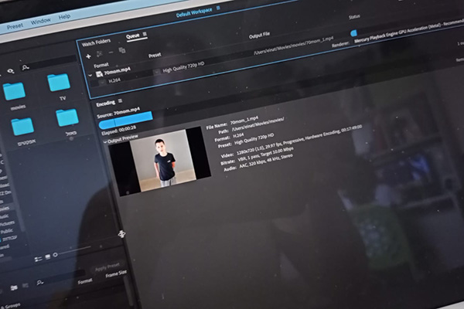464x309 pixels.
Task: Open the High Quality 720p HD preset dropdown
Action: point(157,70)
